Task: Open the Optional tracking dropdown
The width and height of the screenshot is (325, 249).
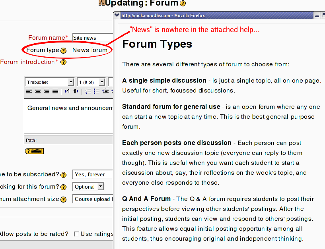Action: click(x=88, y=187)
